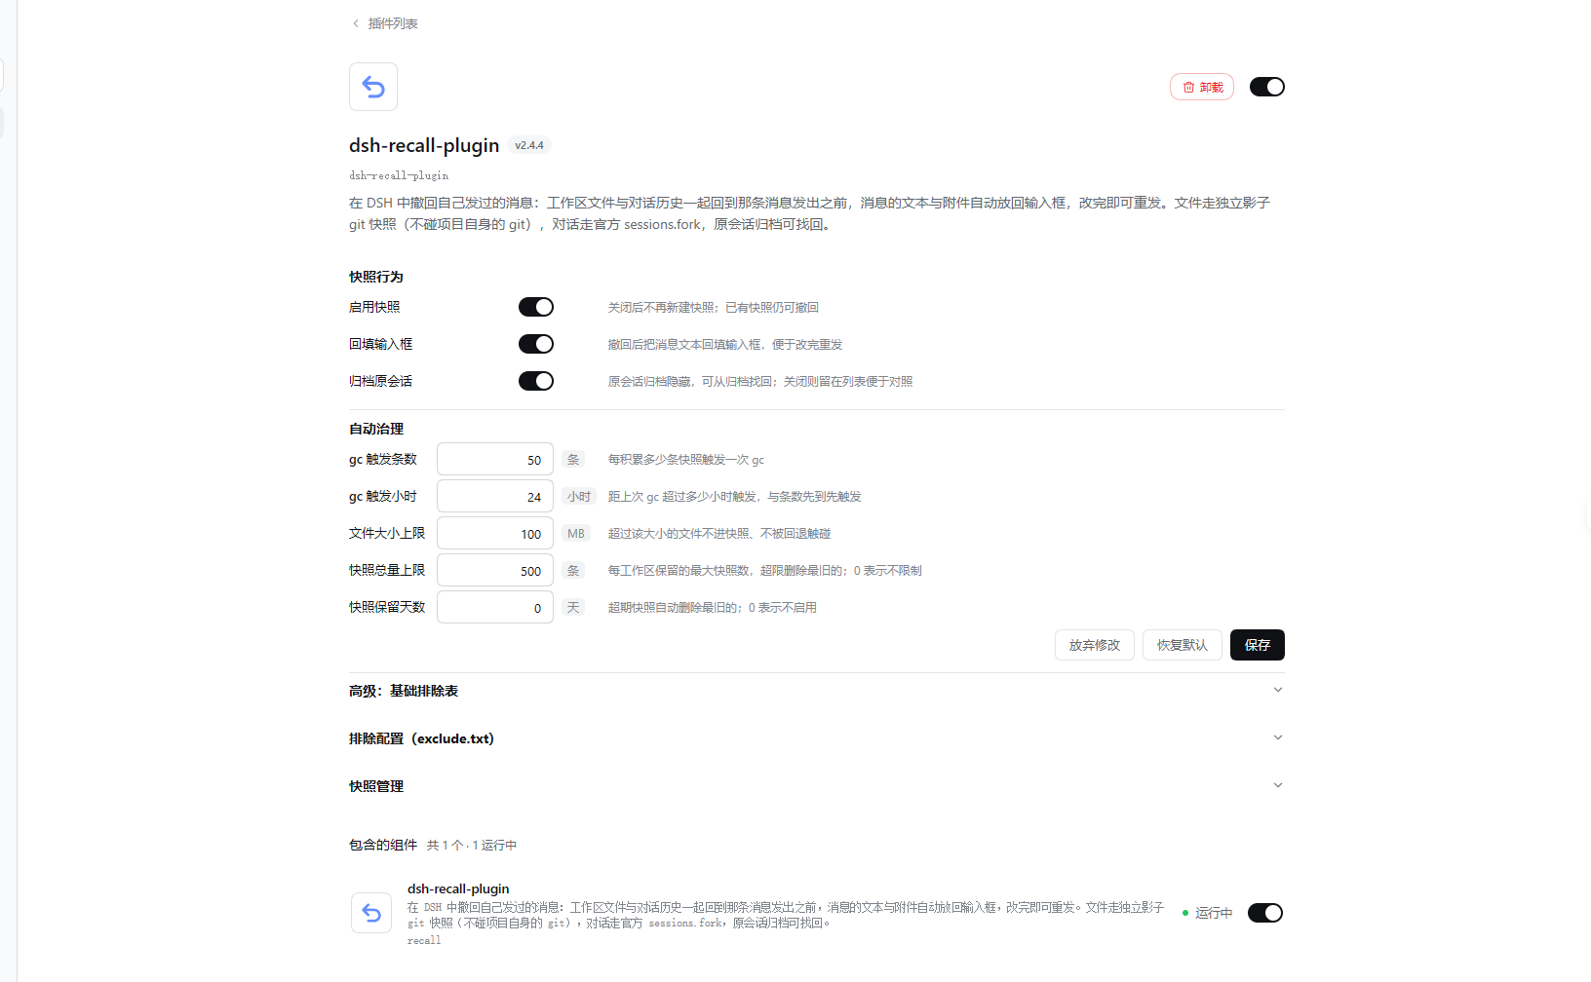The height and width of the screenshot is (982, 1591).
Task: Click the 共 1 个 · 1 运行中 count text
Action: coord(472,845)
